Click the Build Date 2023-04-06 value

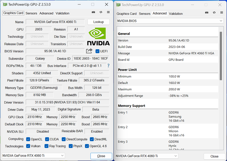(177, 47)
